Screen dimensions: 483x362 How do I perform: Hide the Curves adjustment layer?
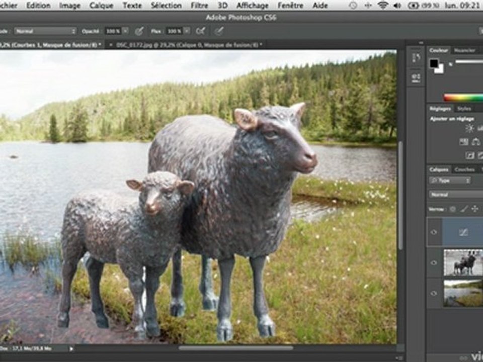pos(434,232)
